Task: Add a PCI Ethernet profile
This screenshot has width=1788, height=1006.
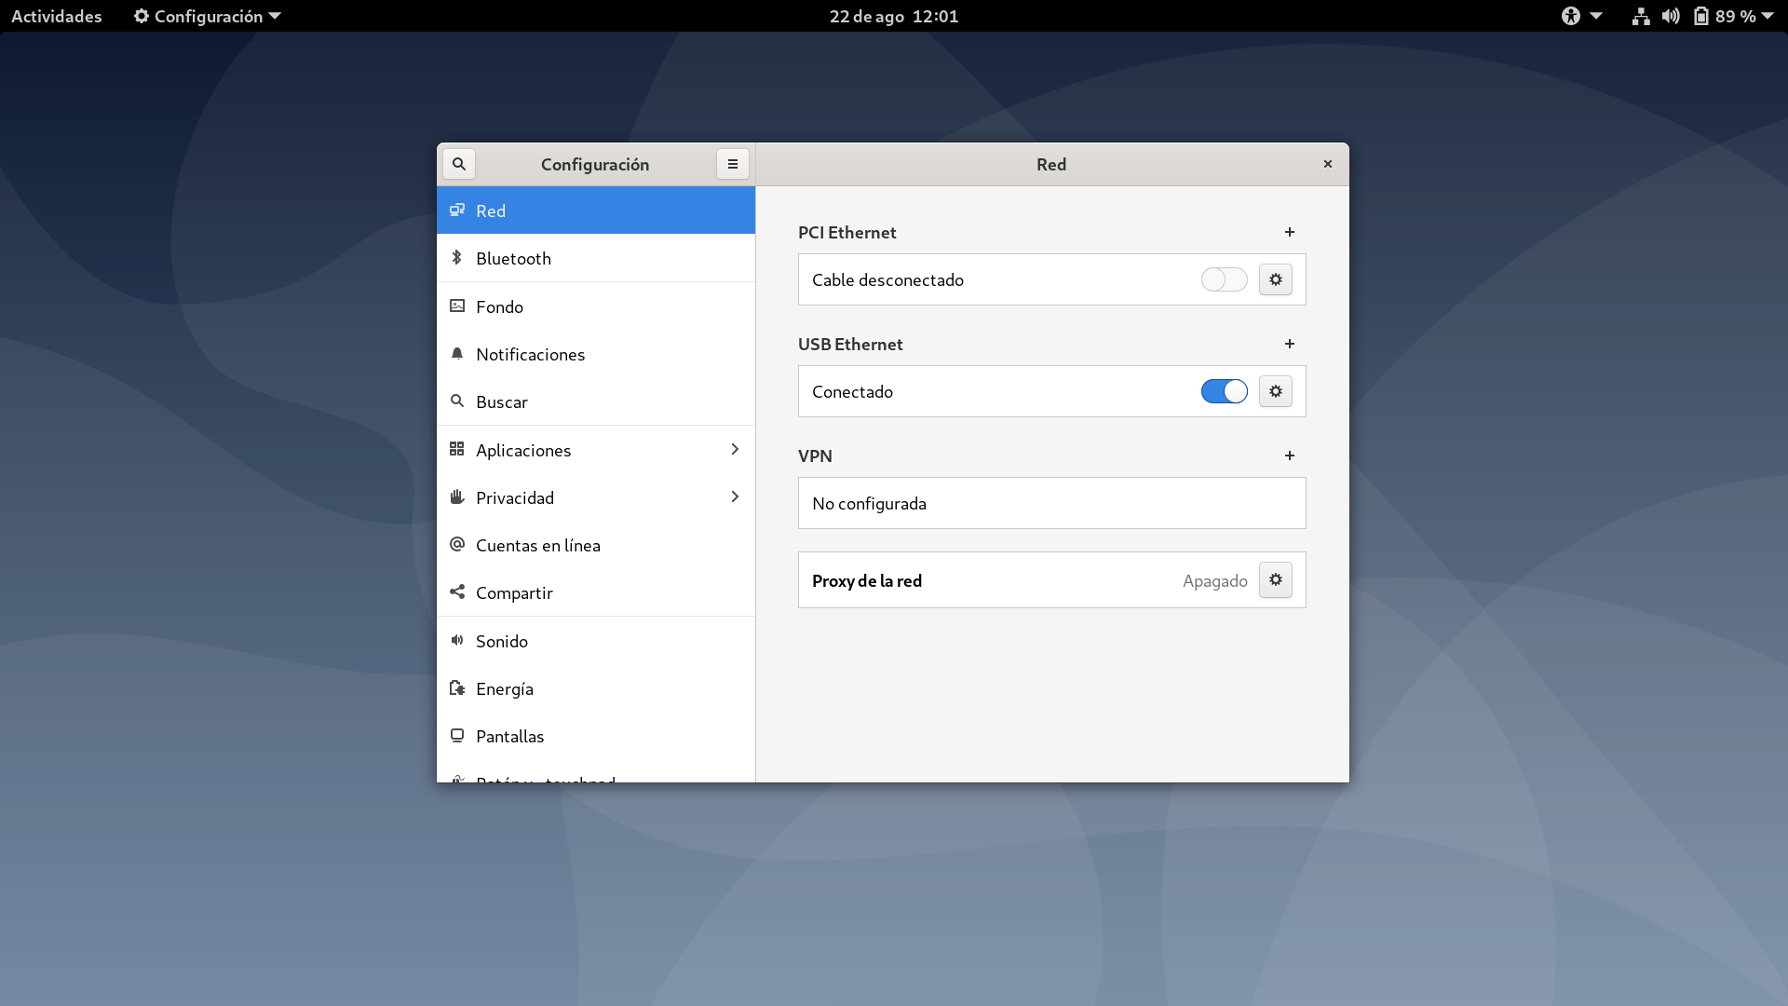Action: point(1290,232)
